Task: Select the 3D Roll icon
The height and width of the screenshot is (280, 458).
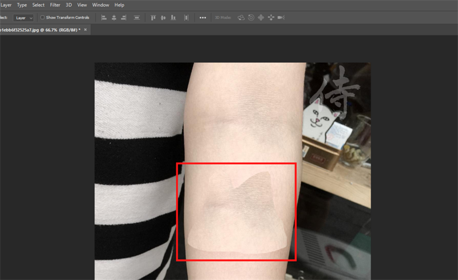Action: pyautogui.click(x=251, y=18)
